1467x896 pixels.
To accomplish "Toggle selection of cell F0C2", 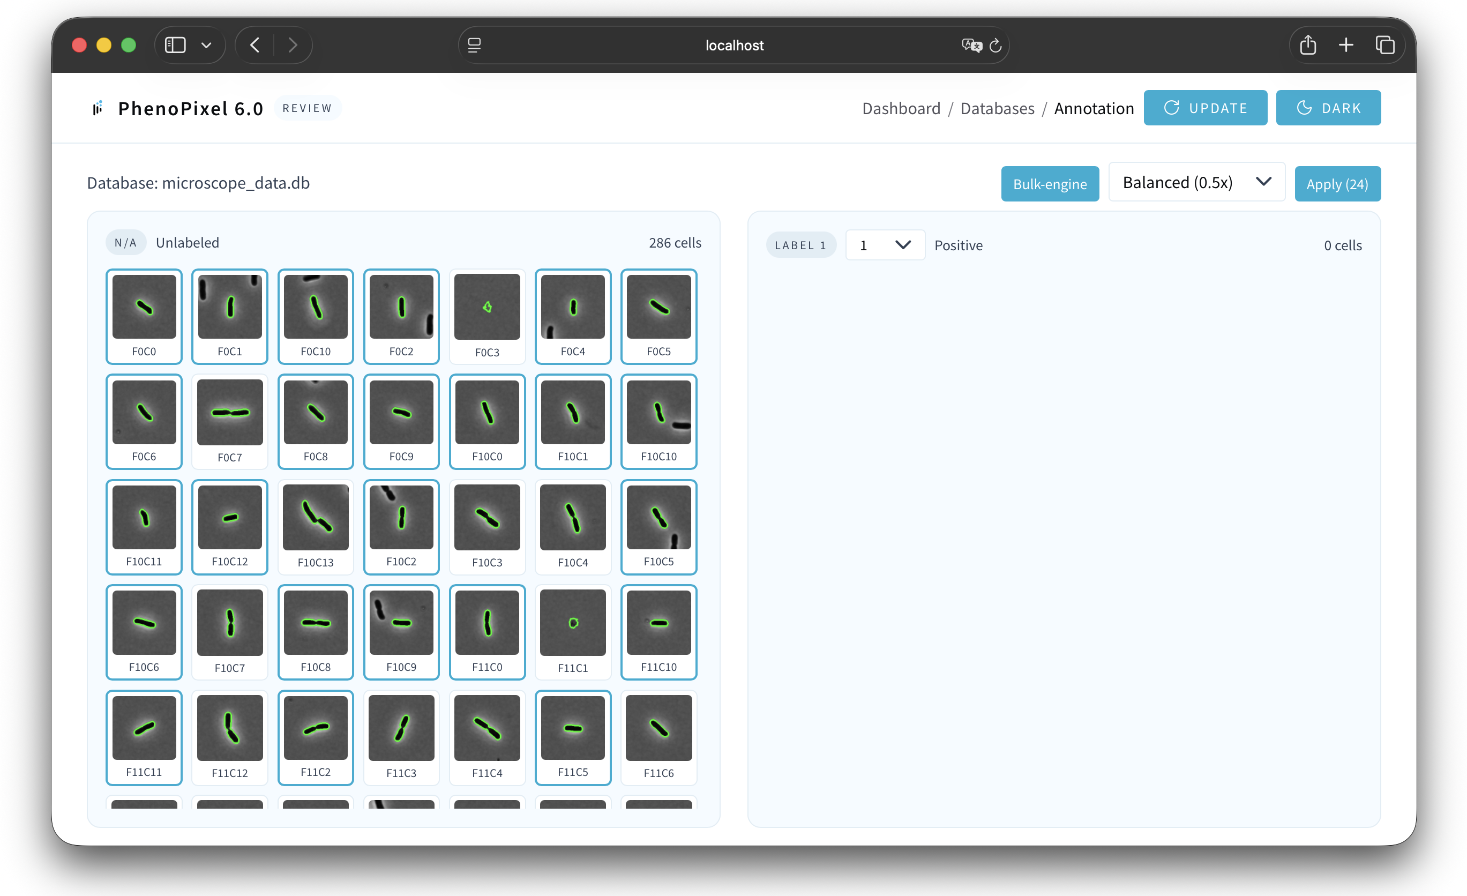I will point(401,316).
